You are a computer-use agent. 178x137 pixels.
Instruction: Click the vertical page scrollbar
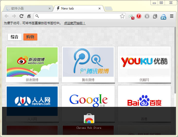click(x=175, y=60)
